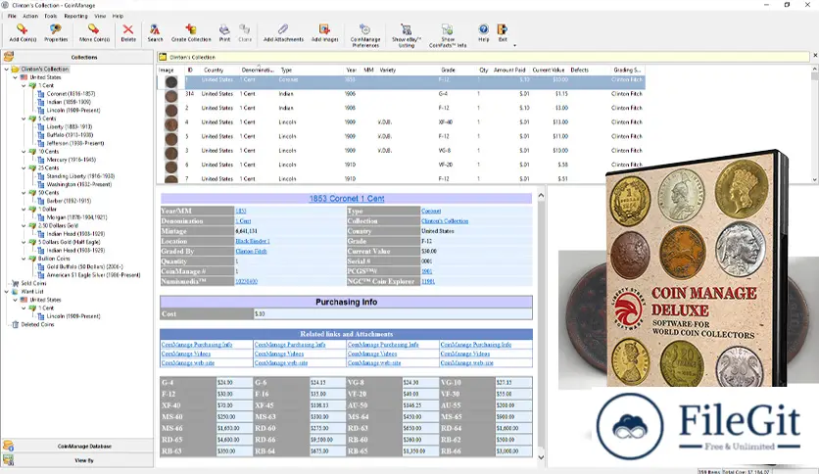Click Show eBay Listing icon
Viewport: 819px width, 474px height.
pos(406,29)
